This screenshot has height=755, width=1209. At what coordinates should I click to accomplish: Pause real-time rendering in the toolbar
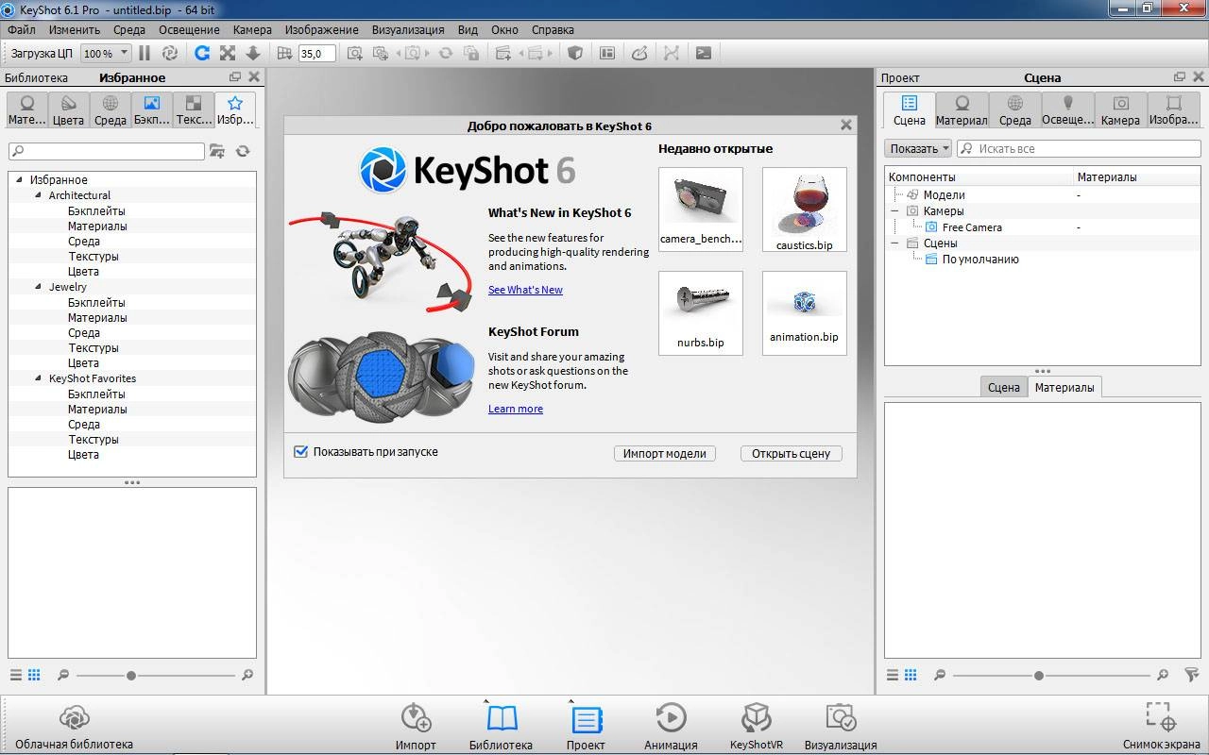click(145, 54)
